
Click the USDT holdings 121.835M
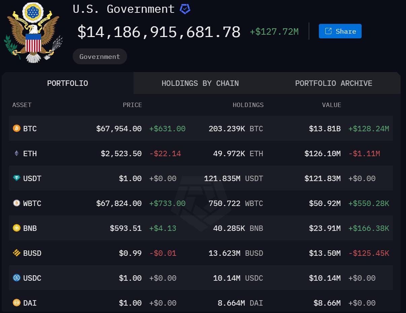222,178
